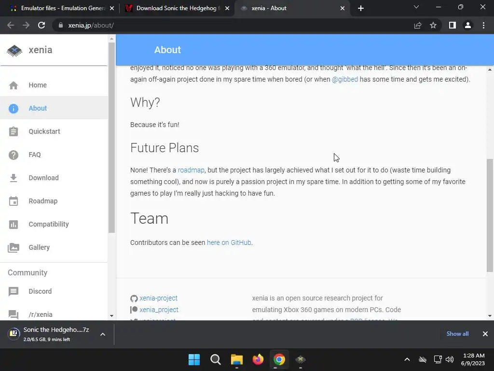Open Windows taskbar Search
Screen dimensions: 494x371
click(x=216, y=359)
